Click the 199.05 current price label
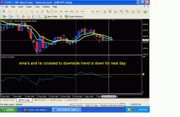Image resolution: width=180 pixels, height=117 pixels. click(145, 40)
